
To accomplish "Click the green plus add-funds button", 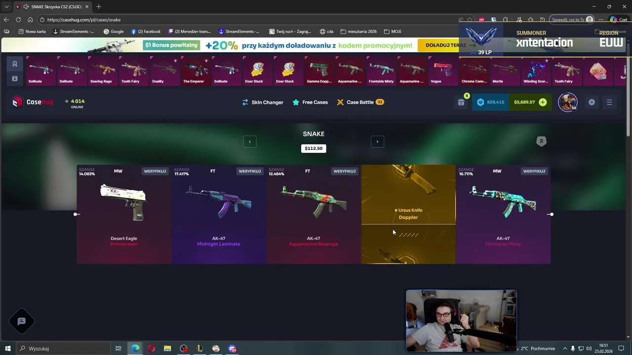I will pyautogui.click(x=543, y=102).
